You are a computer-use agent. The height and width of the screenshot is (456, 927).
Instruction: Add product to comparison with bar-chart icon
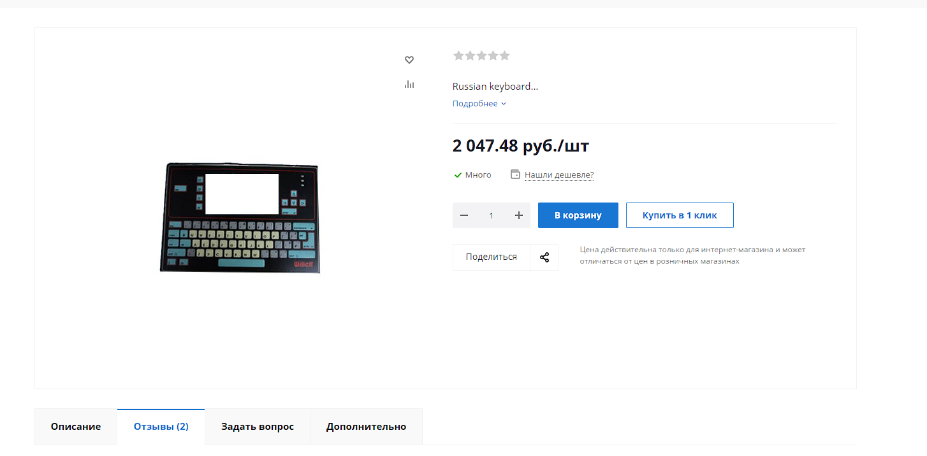click(409, 84)
